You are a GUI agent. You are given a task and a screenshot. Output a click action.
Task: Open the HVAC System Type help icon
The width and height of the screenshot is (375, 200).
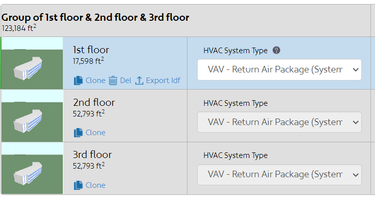[x=276, y=51]
